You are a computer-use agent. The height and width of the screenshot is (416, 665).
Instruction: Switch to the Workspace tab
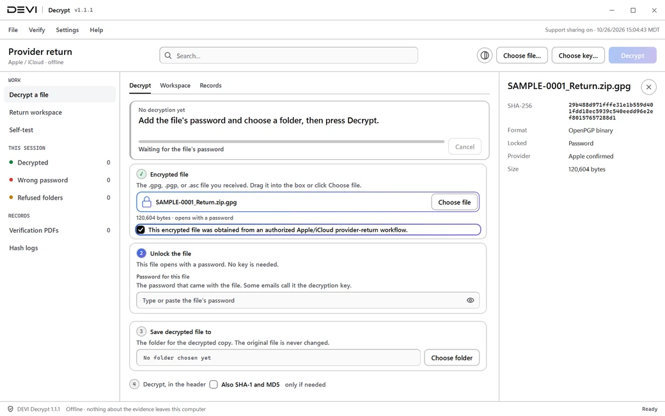click(x=175, y=85)
